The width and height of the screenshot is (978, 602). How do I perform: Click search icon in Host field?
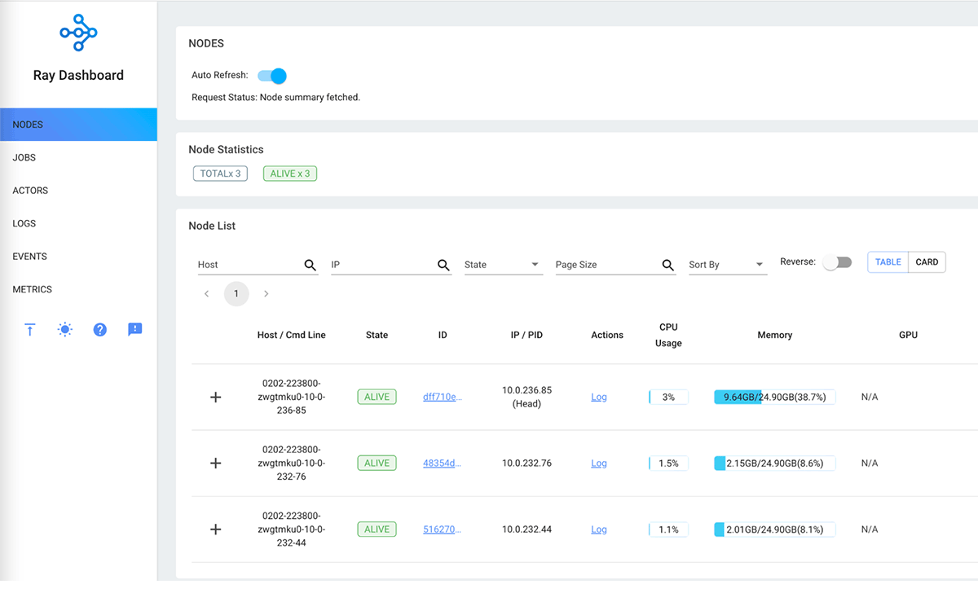click(x=311, y=265)
